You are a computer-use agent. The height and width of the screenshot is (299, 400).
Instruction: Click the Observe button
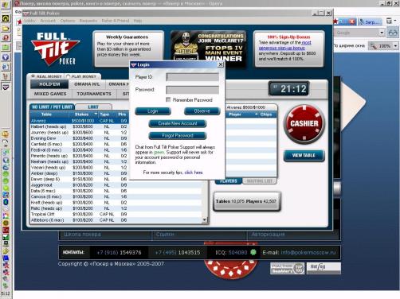(202, 111)
